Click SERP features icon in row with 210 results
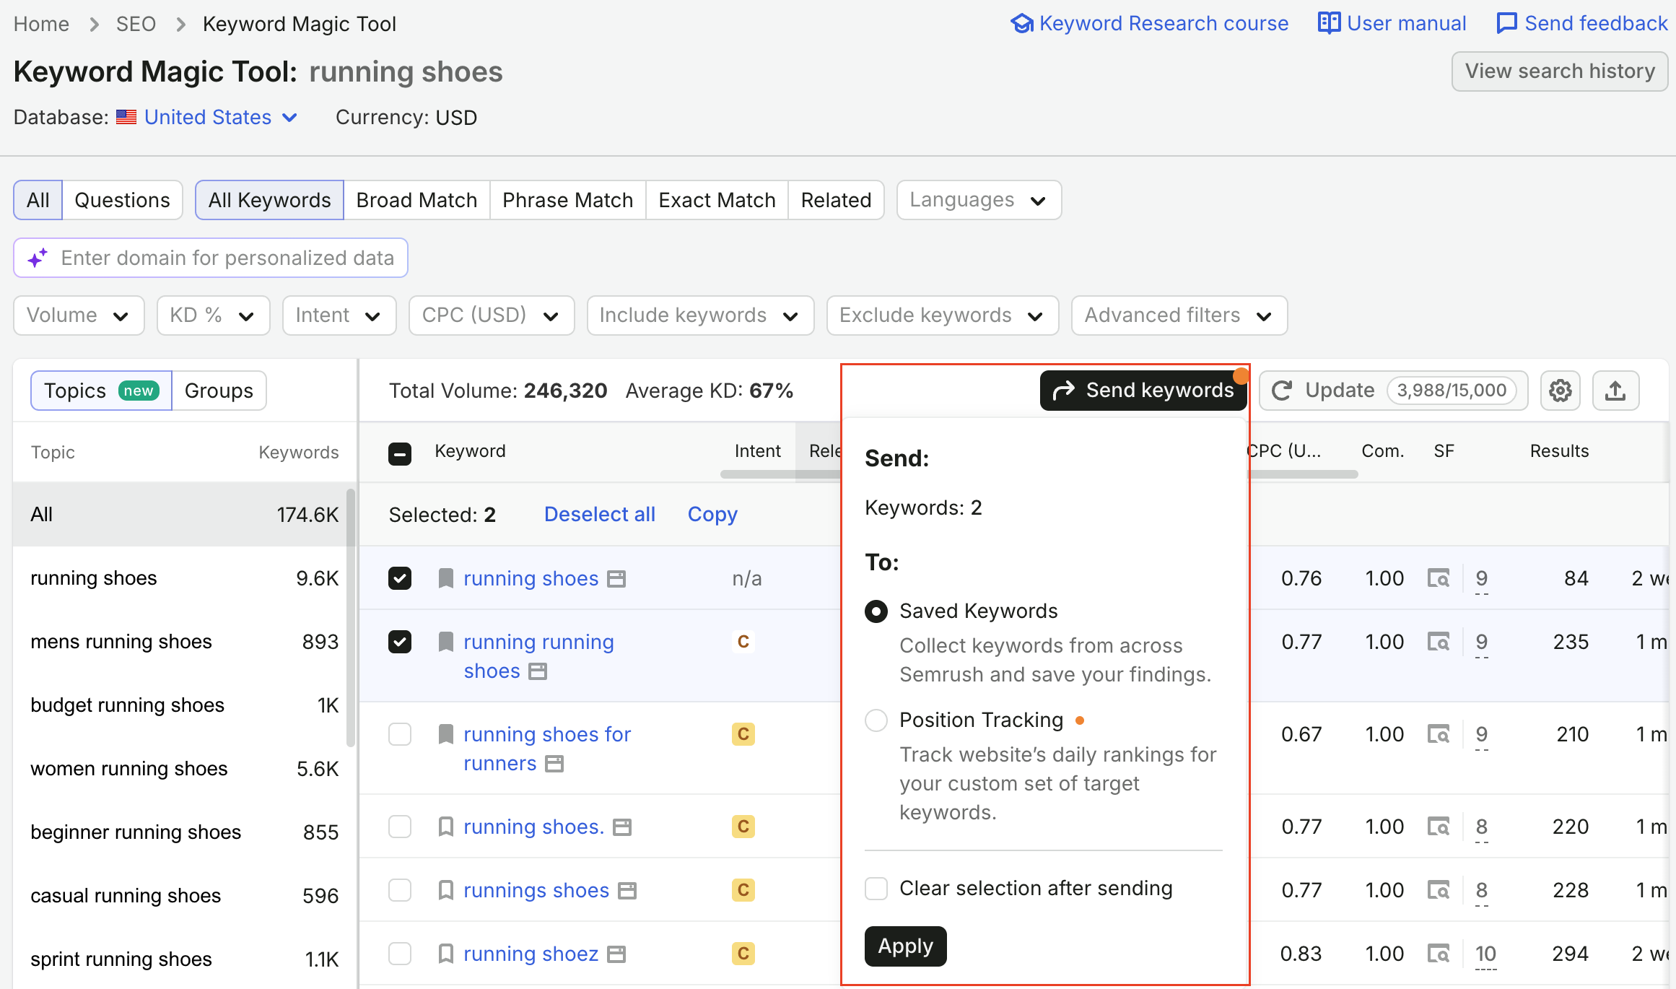This screenshot has width=1676, height=989. click(x=1439, y=734)
